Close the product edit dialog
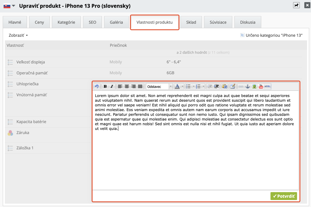This screenshot has height=207, width=311. coord(307,5)
